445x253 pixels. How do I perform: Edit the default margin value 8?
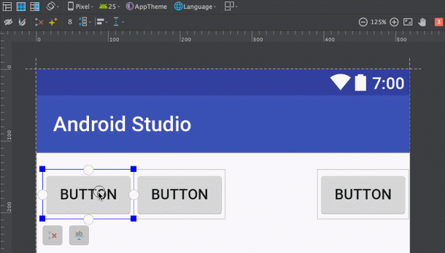click(x=70, y=21)
